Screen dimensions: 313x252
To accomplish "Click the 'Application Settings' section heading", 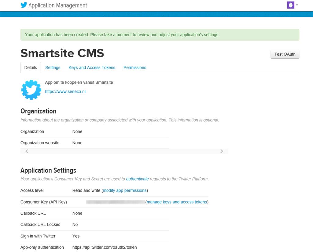I will [48, 170].
